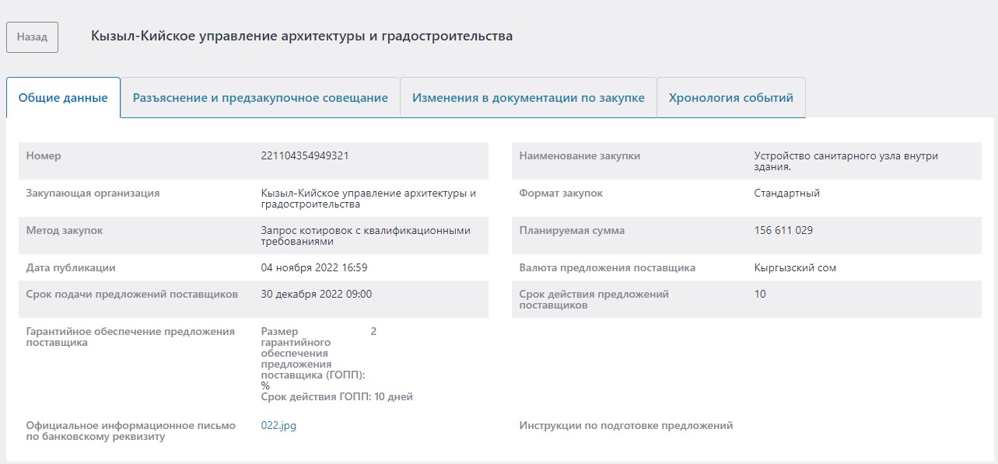
Task: Open the Хронология событий tab
Action: tap(730, 98)
